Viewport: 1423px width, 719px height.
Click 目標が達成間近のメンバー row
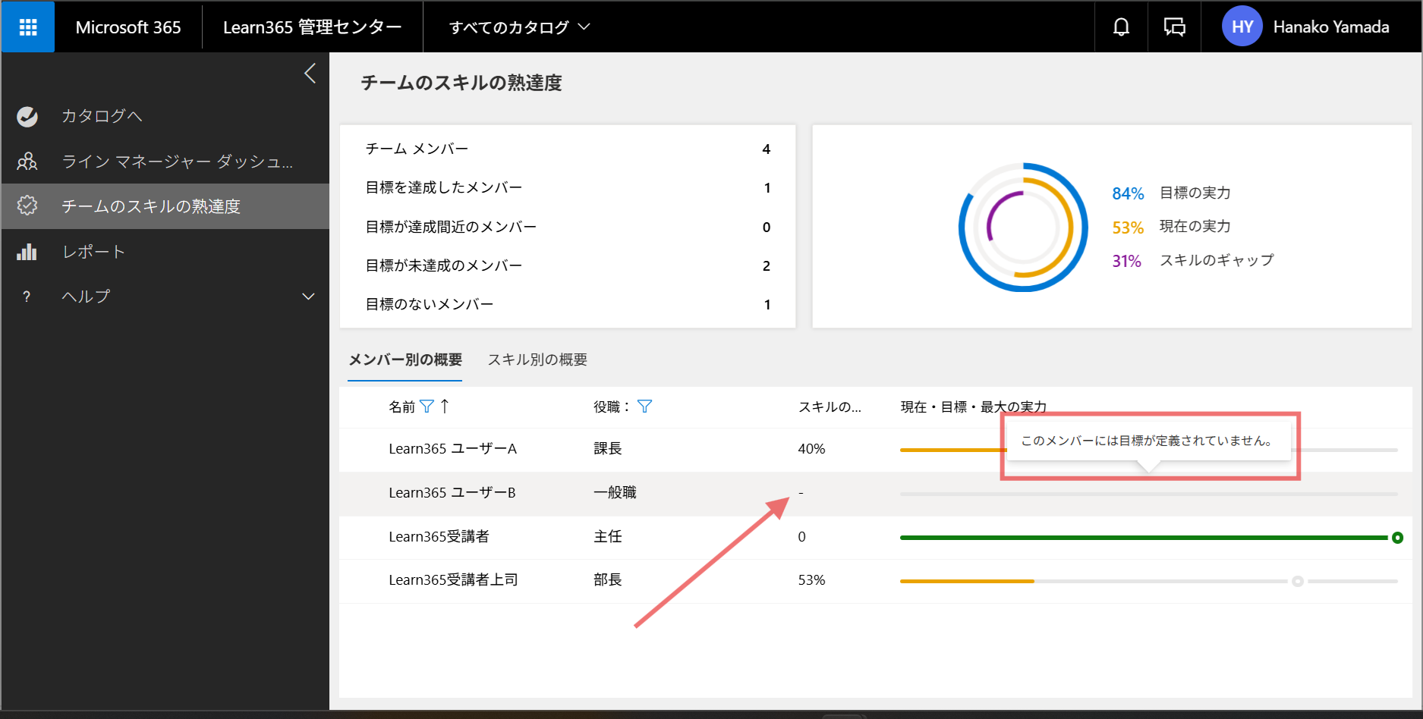(568, 227)
